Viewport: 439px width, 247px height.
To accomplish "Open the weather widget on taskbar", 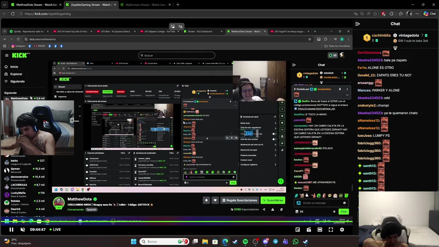I will coord(17,242).
